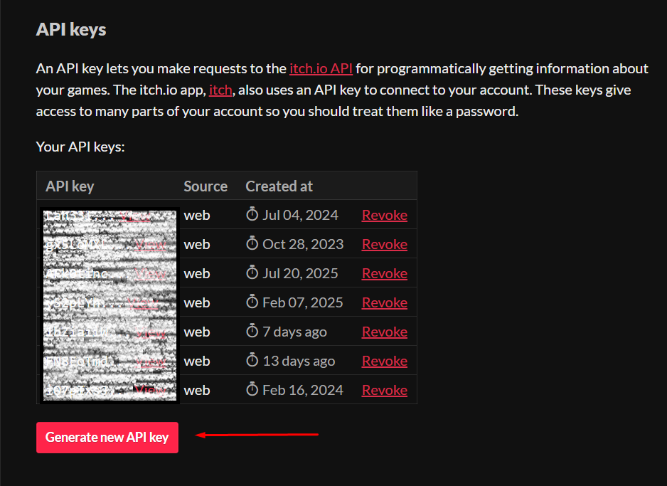Click the clock icon beside Feb 07, 2025
Viewport: 667px width, 486px height.
[x=252, y=302]
